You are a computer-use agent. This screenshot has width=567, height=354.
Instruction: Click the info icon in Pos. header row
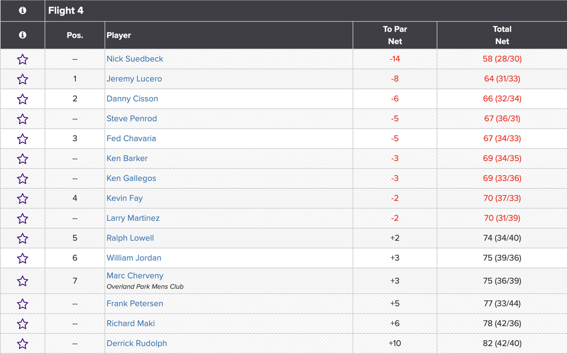(23, 35)
